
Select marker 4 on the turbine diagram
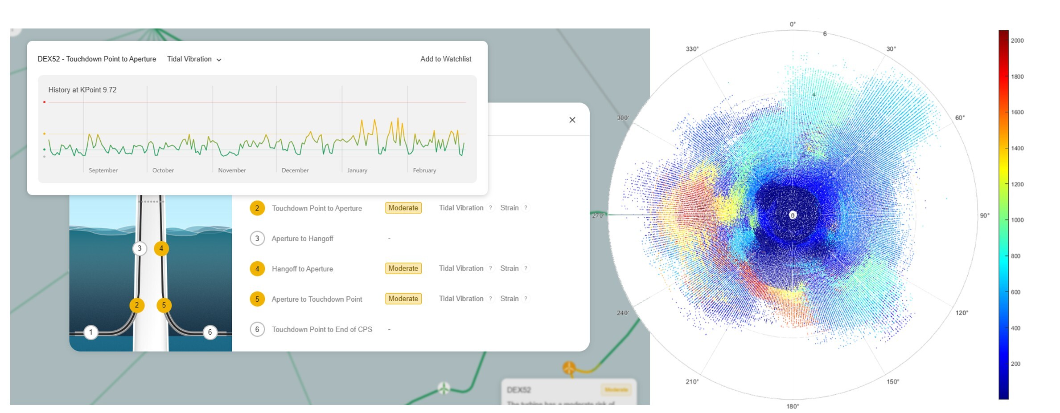(161, 248)
